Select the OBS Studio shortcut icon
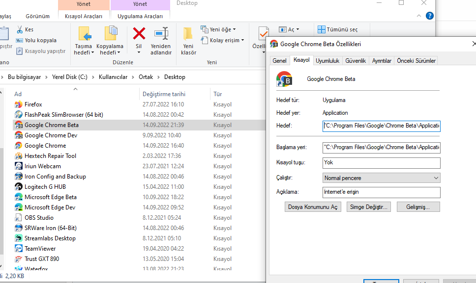The height and width of the screenshot is (283, 476). (19, 218)
